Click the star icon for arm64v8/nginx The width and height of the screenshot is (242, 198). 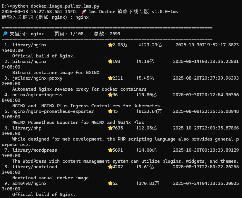pyautogui.click(x=110, y=183)
